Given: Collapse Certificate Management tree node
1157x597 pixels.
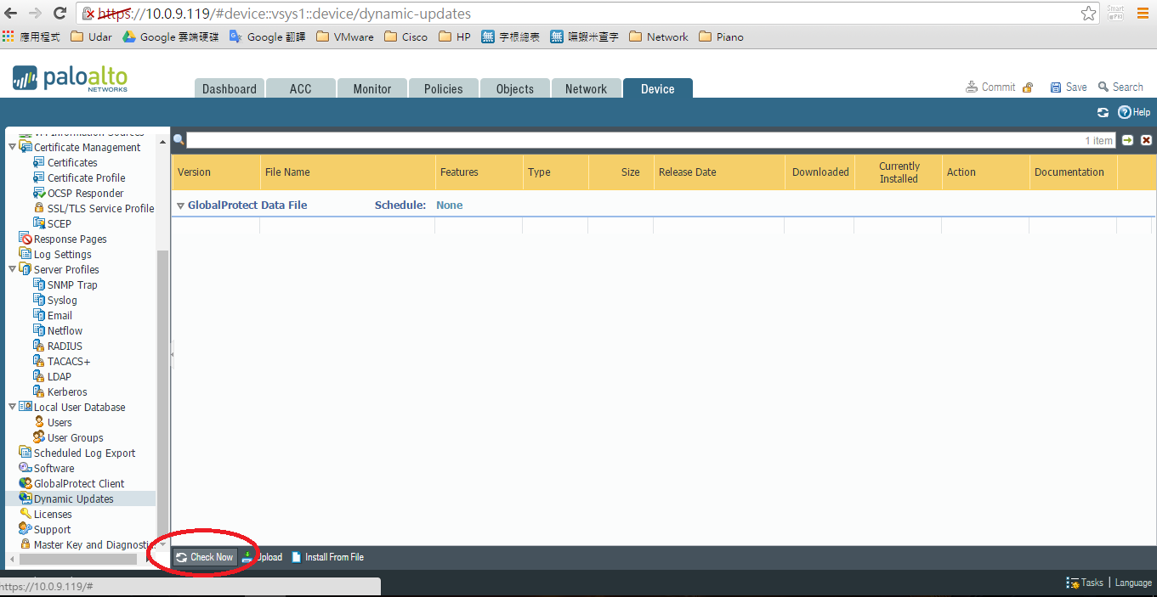Looking at the screenshot, I should (12, 147).
